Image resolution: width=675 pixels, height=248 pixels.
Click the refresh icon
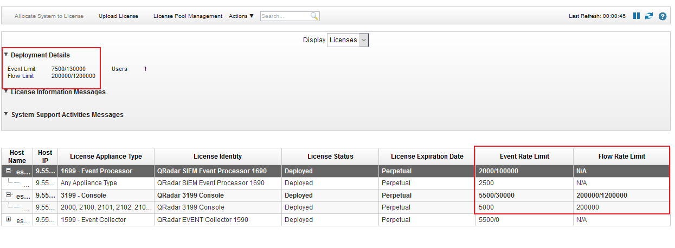click(x=649, y=16)
